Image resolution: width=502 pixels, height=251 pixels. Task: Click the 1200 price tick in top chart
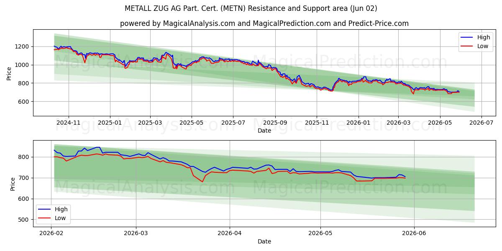pos(23,47)
